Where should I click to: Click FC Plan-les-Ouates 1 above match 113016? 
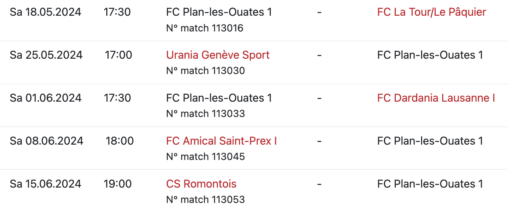point(219,12)
